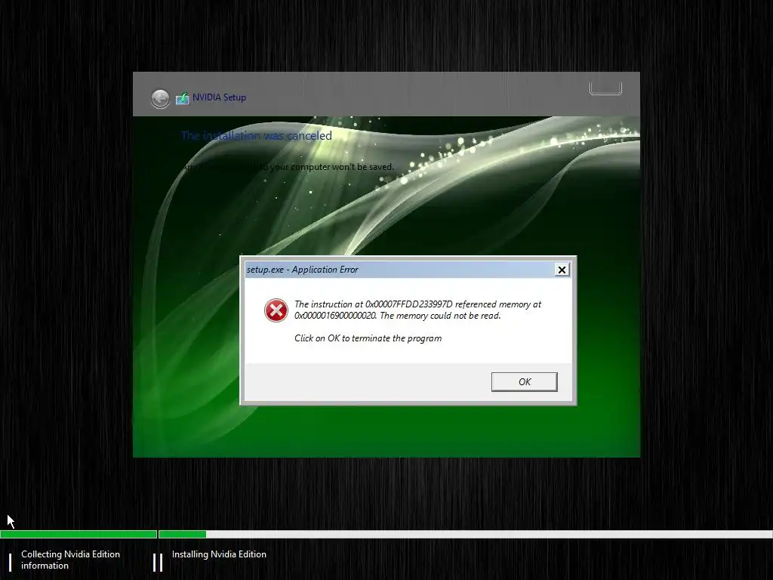Click the NVIDIA Setup window title text
The height and width of the screenshot is (580, 773).
219,97
